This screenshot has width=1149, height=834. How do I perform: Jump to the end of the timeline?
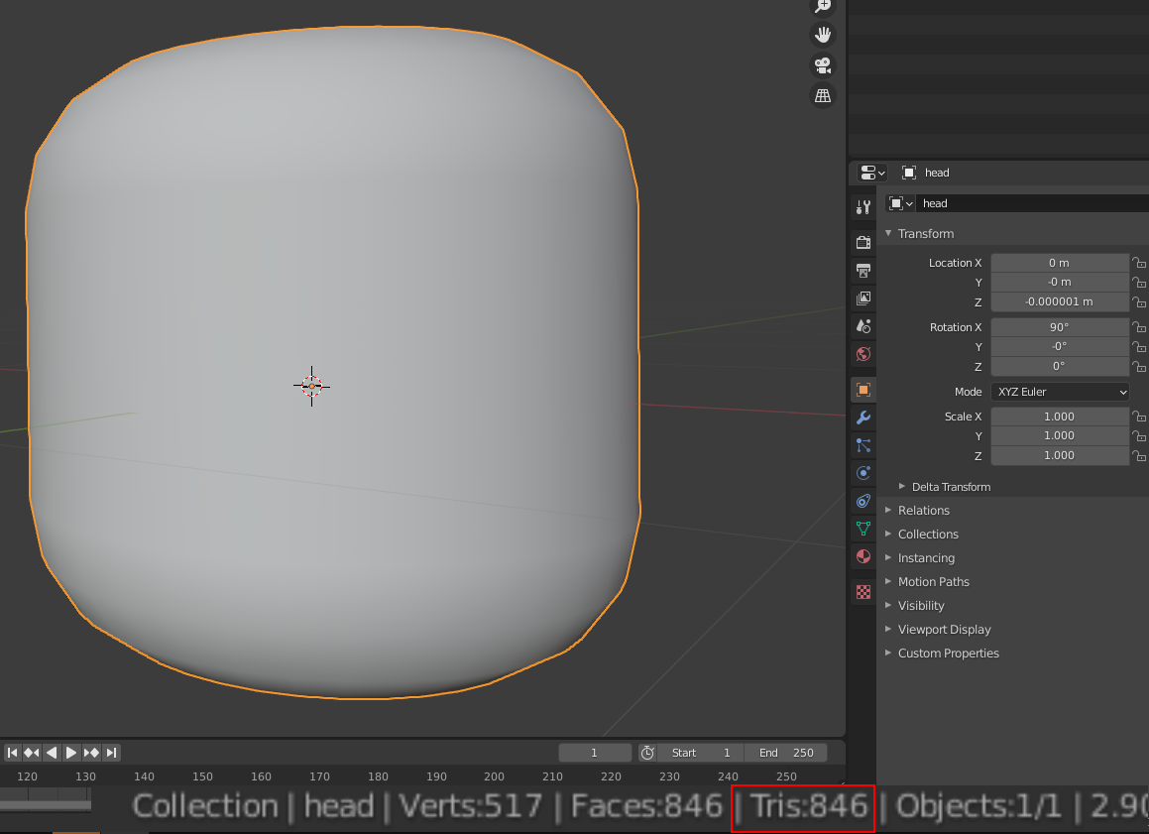click(112, 753)
